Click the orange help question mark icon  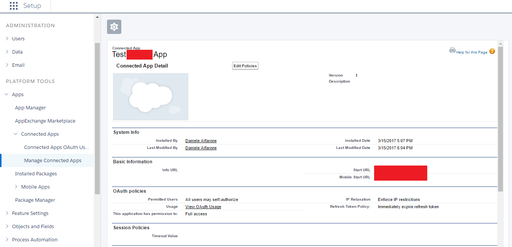492,51
